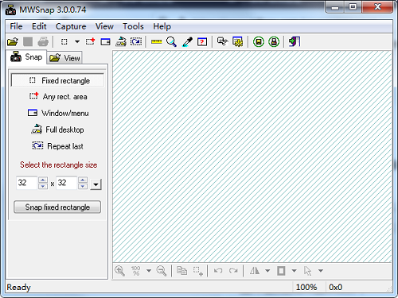The width and height of the screenshot is (398, 298).
Task: Click the redo icon
Action: pos(233,271)
